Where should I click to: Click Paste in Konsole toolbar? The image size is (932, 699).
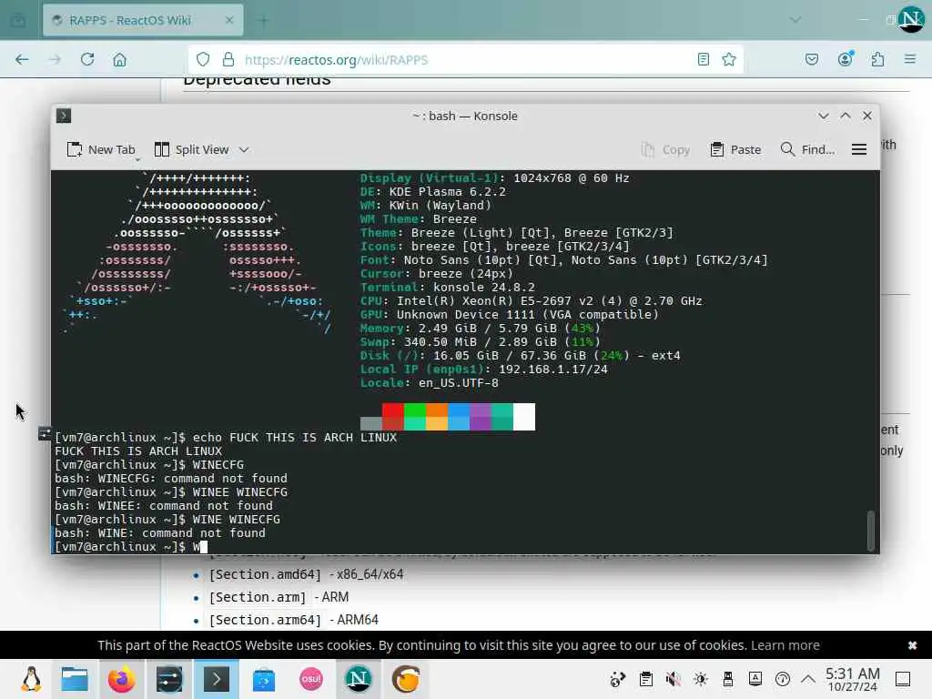click(x=735, y=150)
